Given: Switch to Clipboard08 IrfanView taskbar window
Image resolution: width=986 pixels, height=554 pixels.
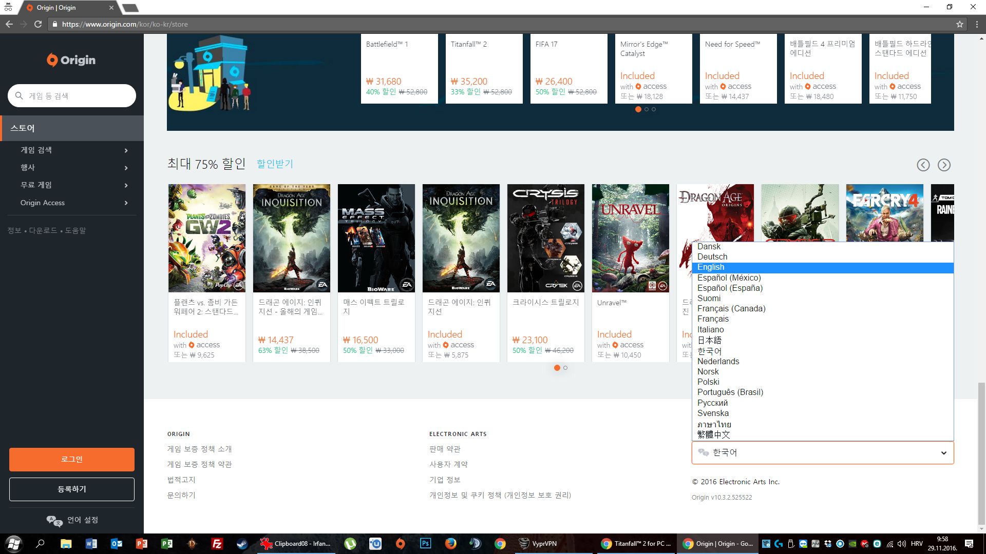Looking at the screenshot, I should (x=296, y=544).
